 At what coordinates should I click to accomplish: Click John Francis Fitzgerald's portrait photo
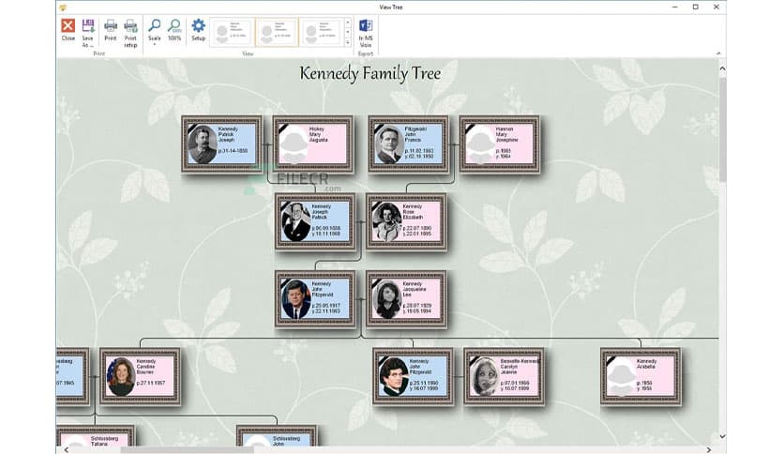point(389,144)
